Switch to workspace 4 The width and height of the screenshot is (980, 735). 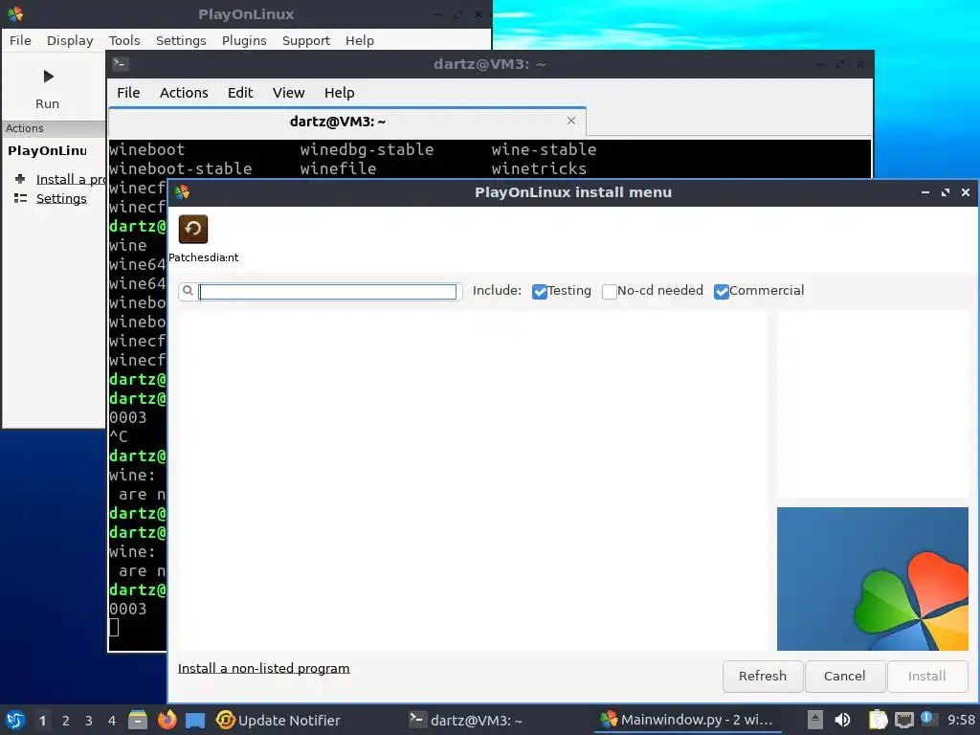[x=112, y=721]
